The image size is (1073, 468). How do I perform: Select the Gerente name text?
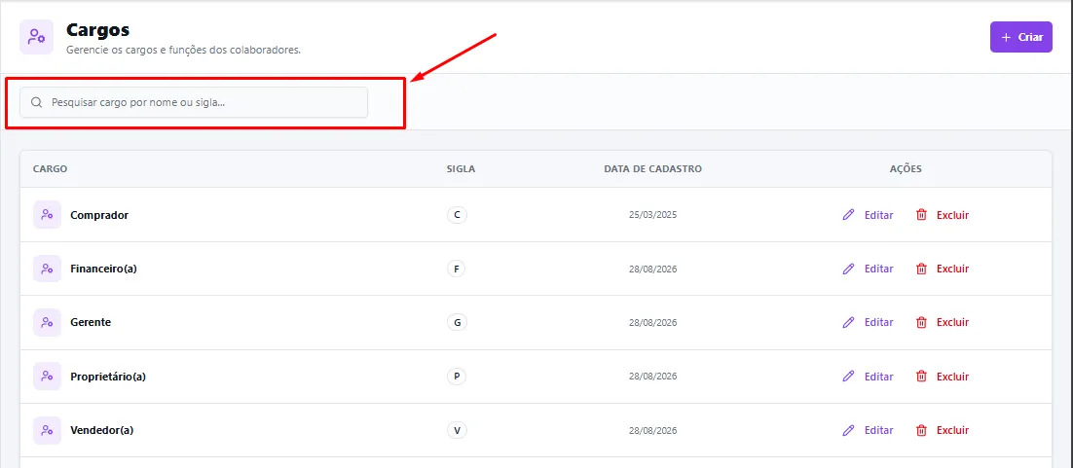[91, 322]
